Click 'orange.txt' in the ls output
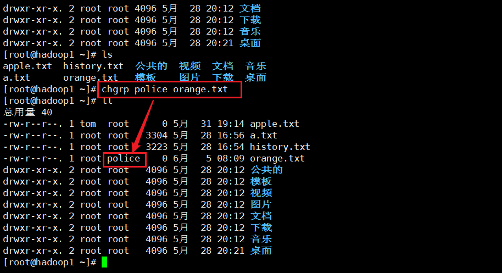 coord(91,78)
